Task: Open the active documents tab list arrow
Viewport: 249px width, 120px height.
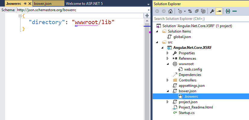Action: coord(148,4)
